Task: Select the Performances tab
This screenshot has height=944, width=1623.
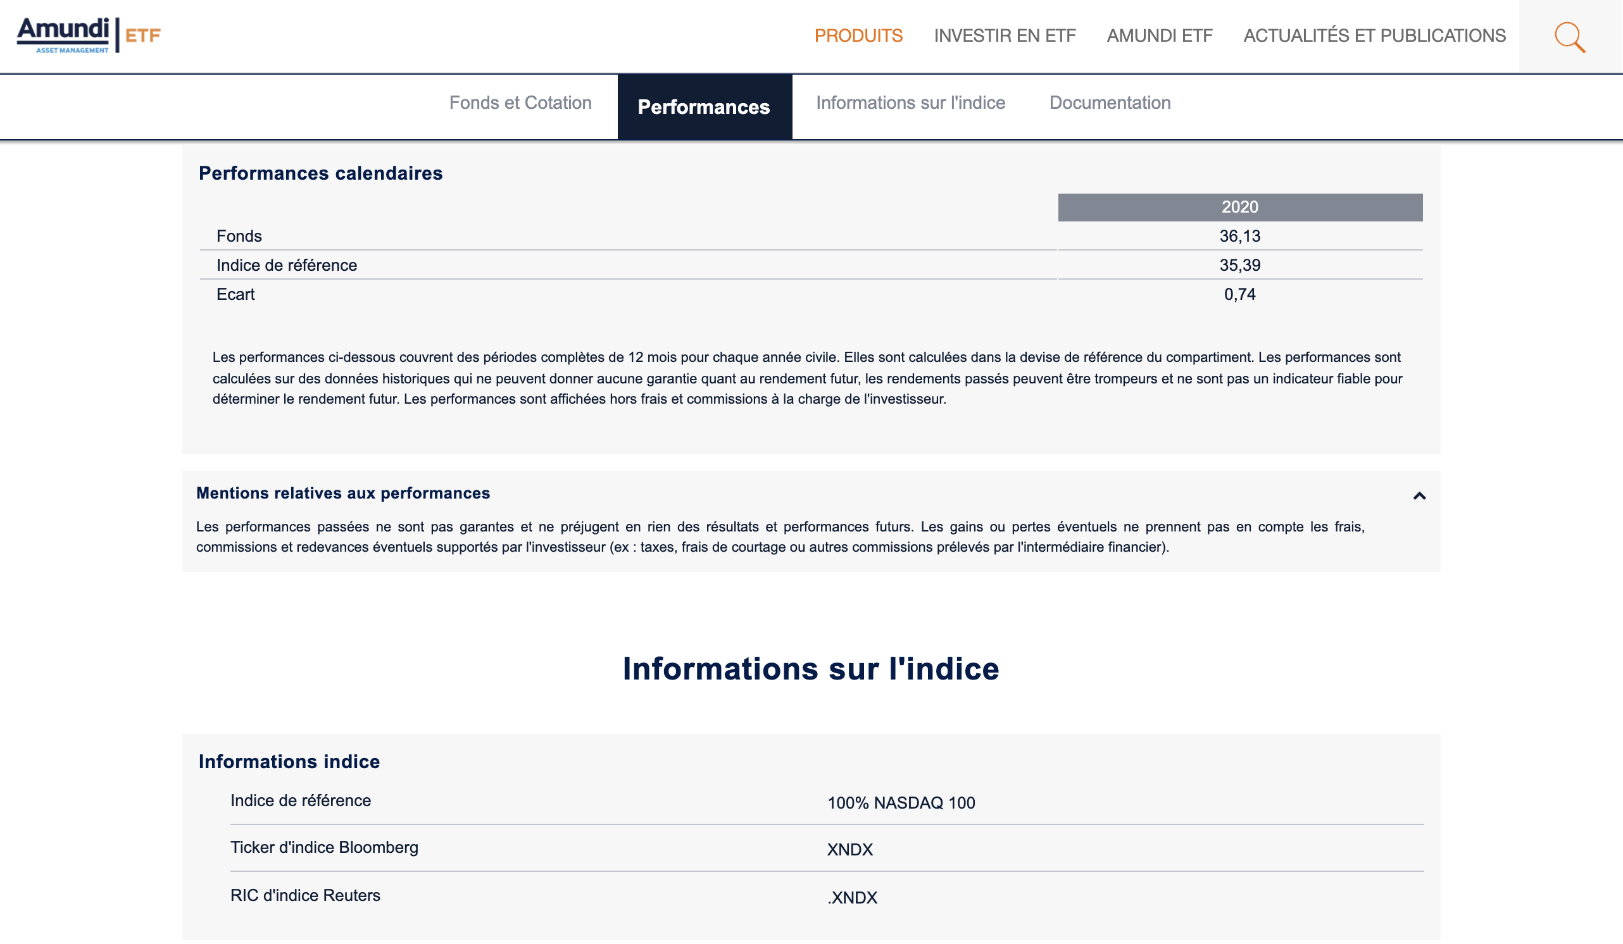Action: pyautogui.click(x=705, y=107)
